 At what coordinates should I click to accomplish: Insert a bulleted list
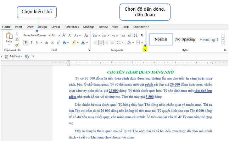click(95, 35)
